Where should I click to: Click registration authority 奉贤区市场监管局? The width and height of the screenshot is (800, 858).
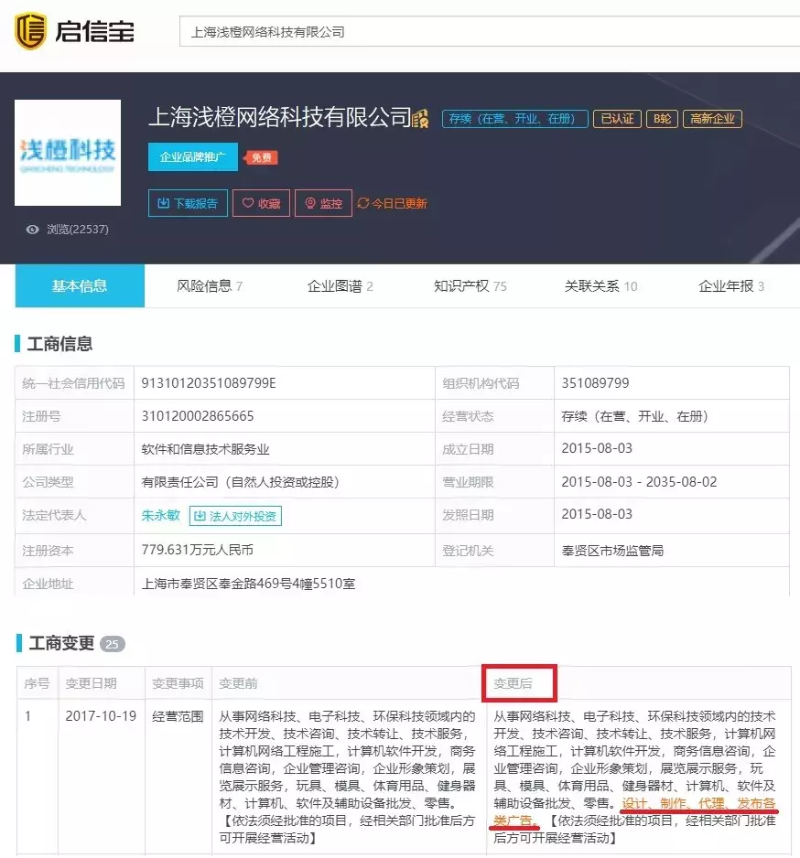(x=612, y=551)
